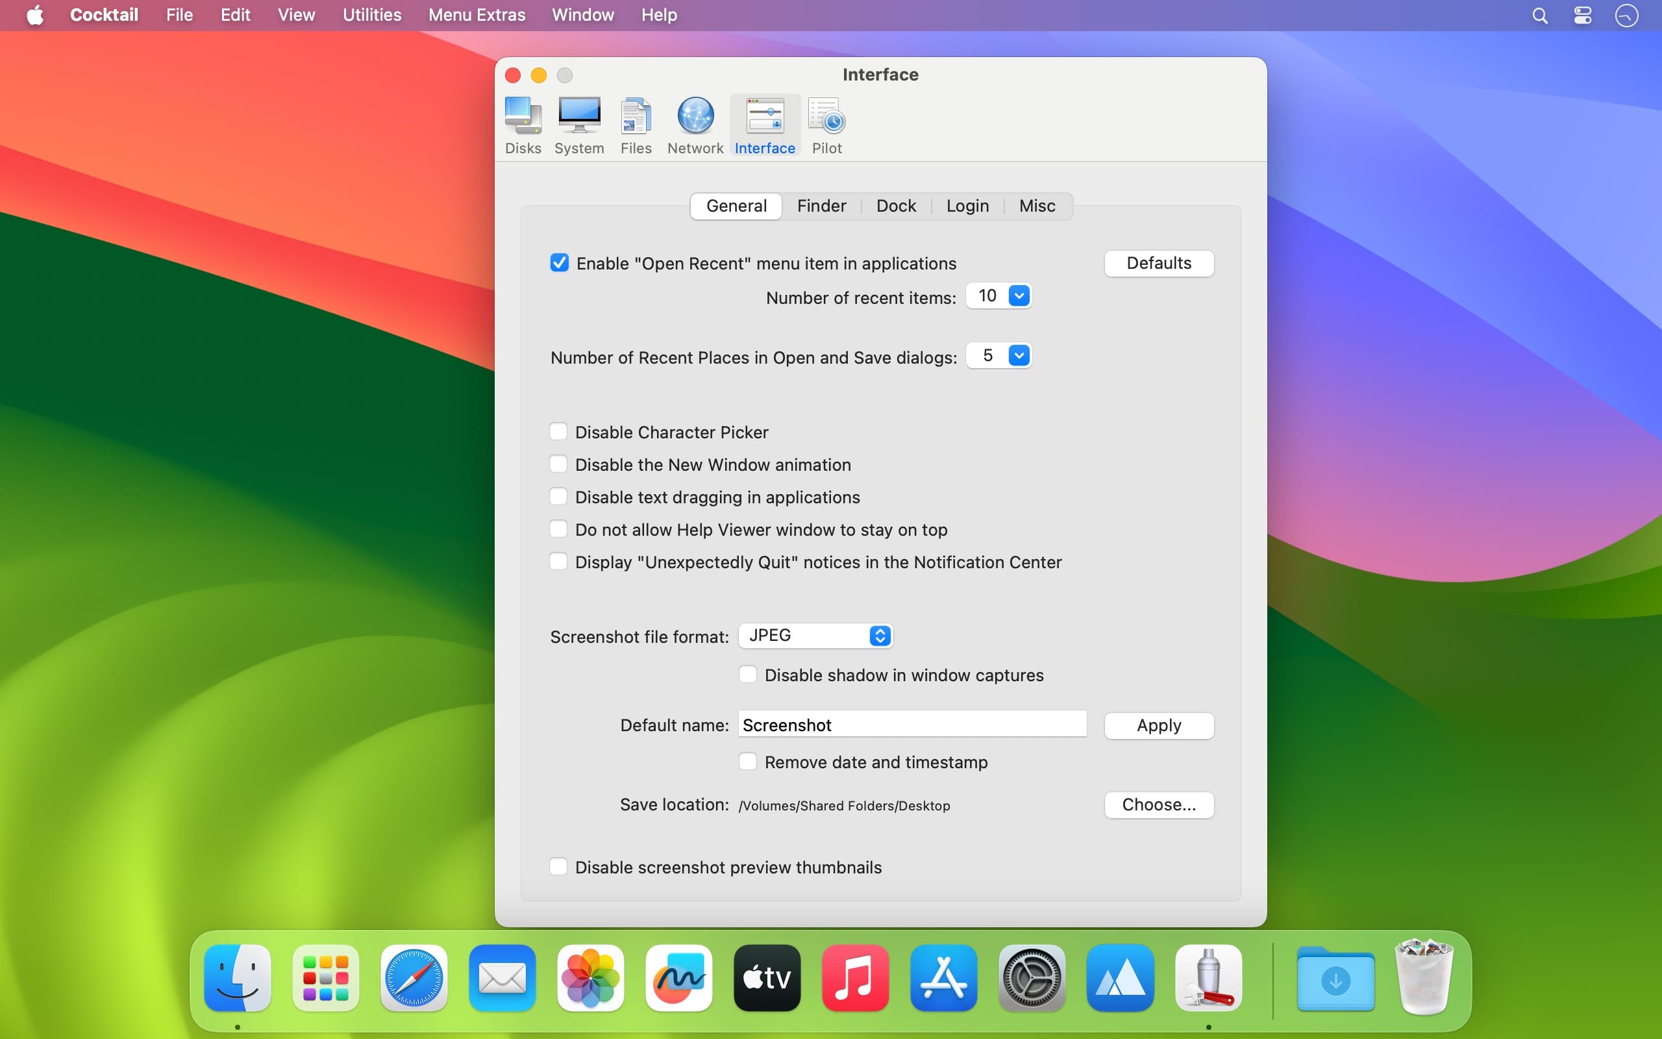
Task: Enable "Unexpectedly Quit" notices in Notification Center
Action: [x=558, y=562]
